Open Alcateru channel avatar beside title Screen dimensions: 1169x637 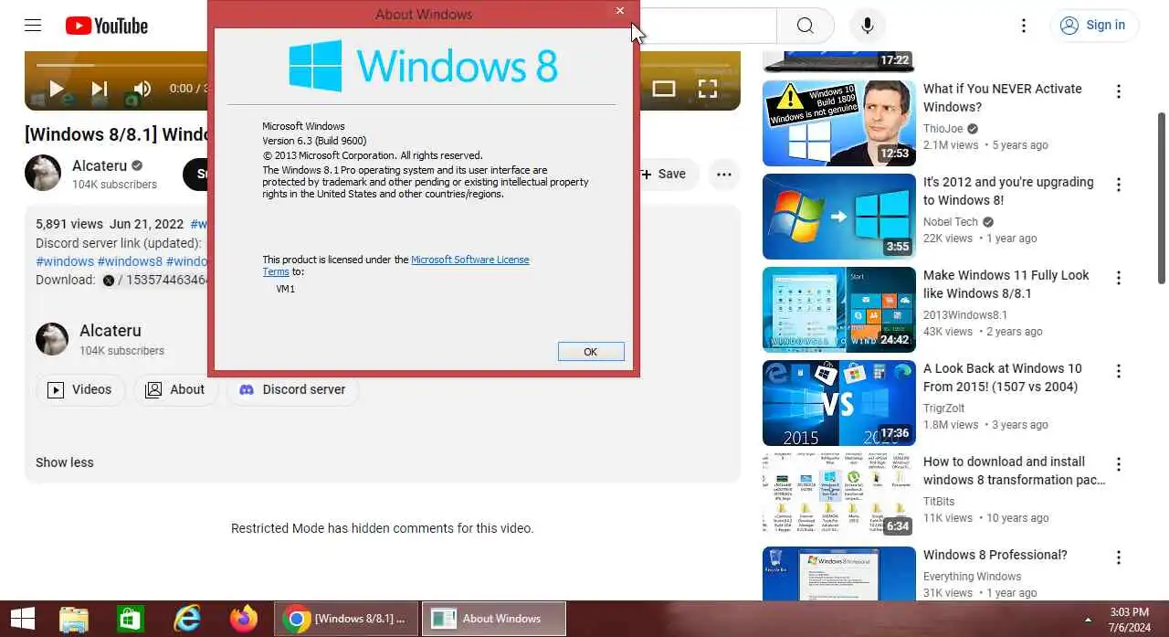point(43,173)
